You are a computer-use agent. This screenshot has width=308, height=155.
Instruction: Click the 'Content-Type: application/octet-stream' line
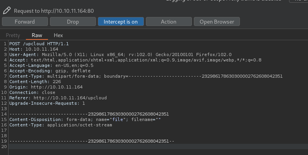[61, 125]
